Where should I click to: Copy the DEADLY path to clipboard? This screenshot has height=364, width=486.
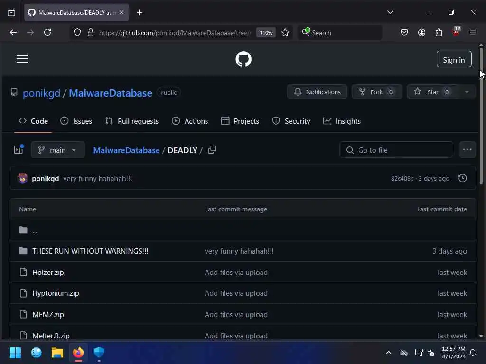(x=212, y=150)
